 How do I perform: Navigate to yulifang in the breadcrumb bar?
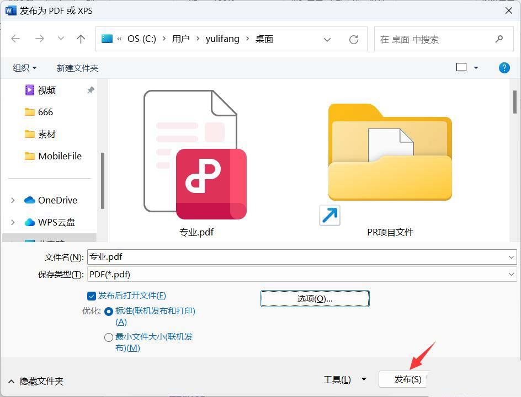(x=222, y=39)
